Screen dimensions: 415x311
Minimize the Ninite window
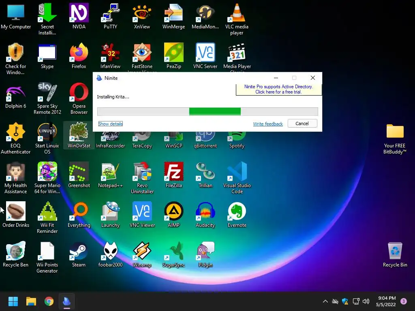pos(276,78)
